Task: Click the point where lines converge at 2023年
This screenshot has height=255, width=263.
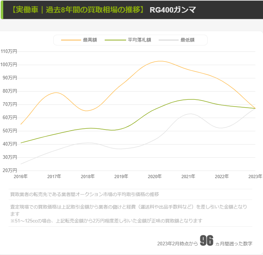Action: (x=255, y=108)
